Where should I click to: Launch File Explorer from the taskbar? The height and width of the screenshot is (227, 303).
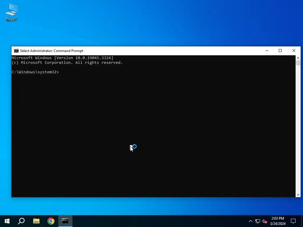click(36, 221)
